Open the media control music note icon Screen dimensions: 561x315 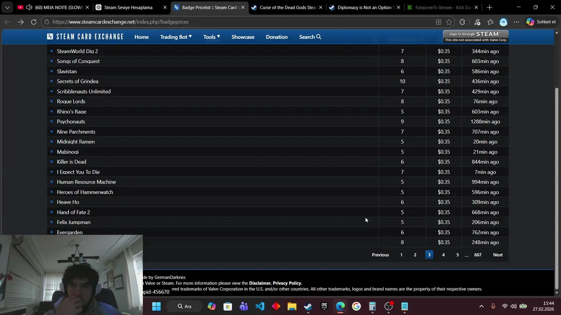pyautogui.click(x=477, y=22)
